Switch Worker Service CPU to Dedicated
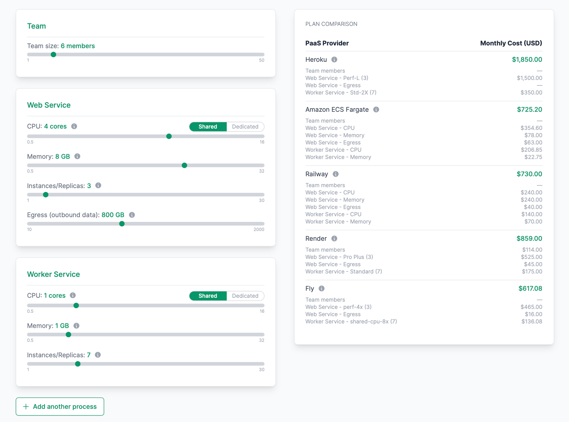 (x=245, y=296)
